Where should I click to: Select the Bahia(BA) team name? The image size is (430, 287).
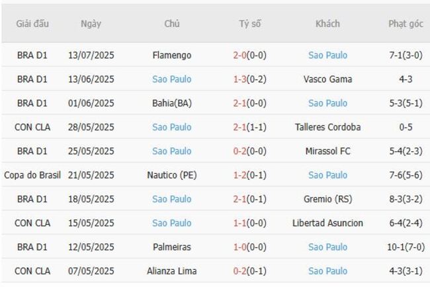tap(171, 103)
